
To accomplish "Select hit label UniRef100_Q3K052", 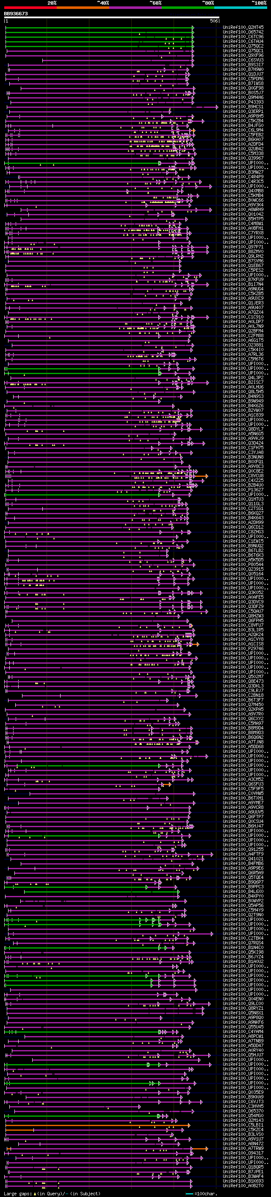I will pyautogui.click(x=243, y=592).
